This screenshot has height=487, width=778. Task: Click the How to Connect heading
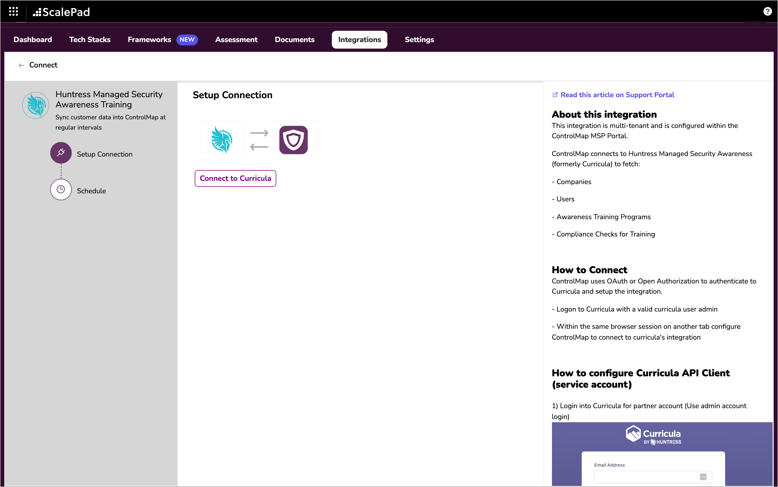click(589, 270)
